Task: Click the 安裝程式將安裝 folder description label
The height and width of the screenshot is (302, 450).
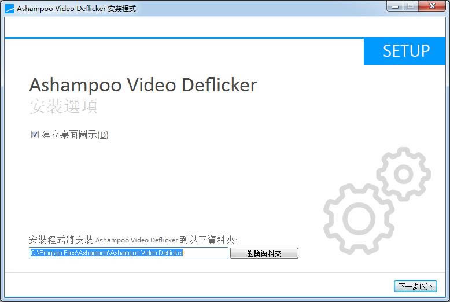Action: point(133,240)
